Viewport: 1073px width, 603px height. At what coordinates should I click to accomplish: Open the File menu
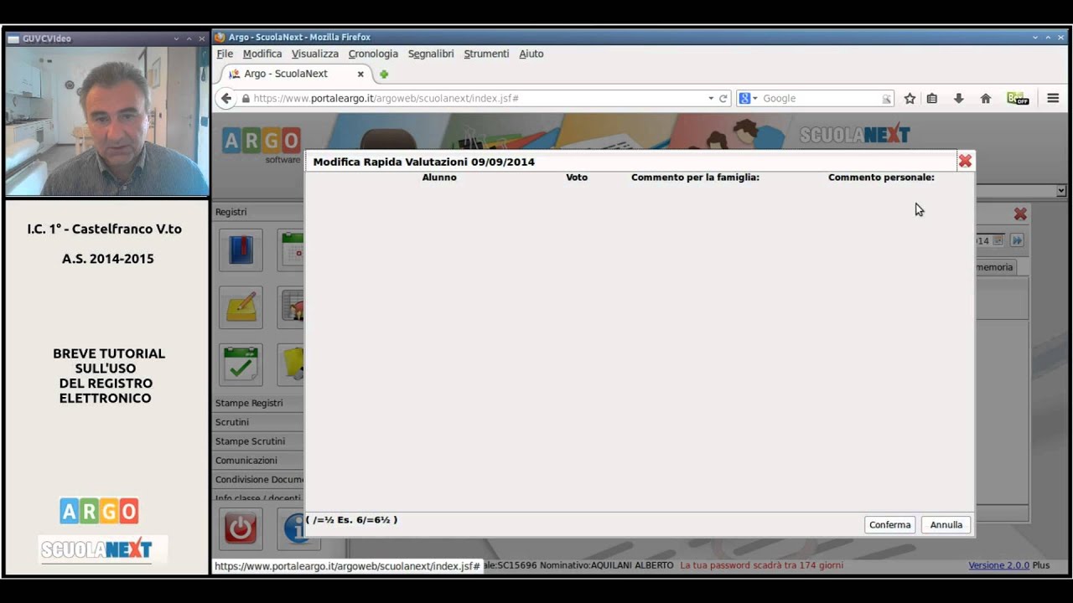coord(225,54)
